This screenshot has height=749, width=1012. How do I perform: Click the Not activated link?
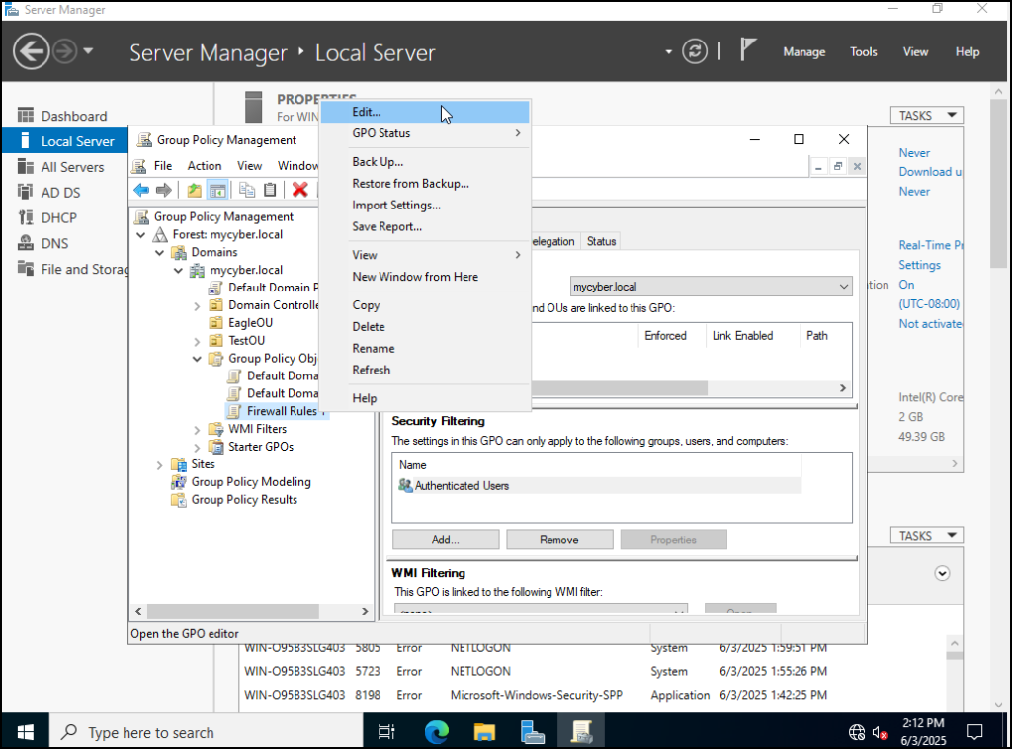pyautogui.click(x=930, y=324)
